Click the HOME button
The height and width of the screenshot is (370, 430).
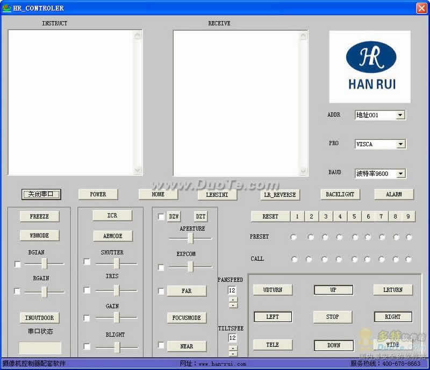158,194
